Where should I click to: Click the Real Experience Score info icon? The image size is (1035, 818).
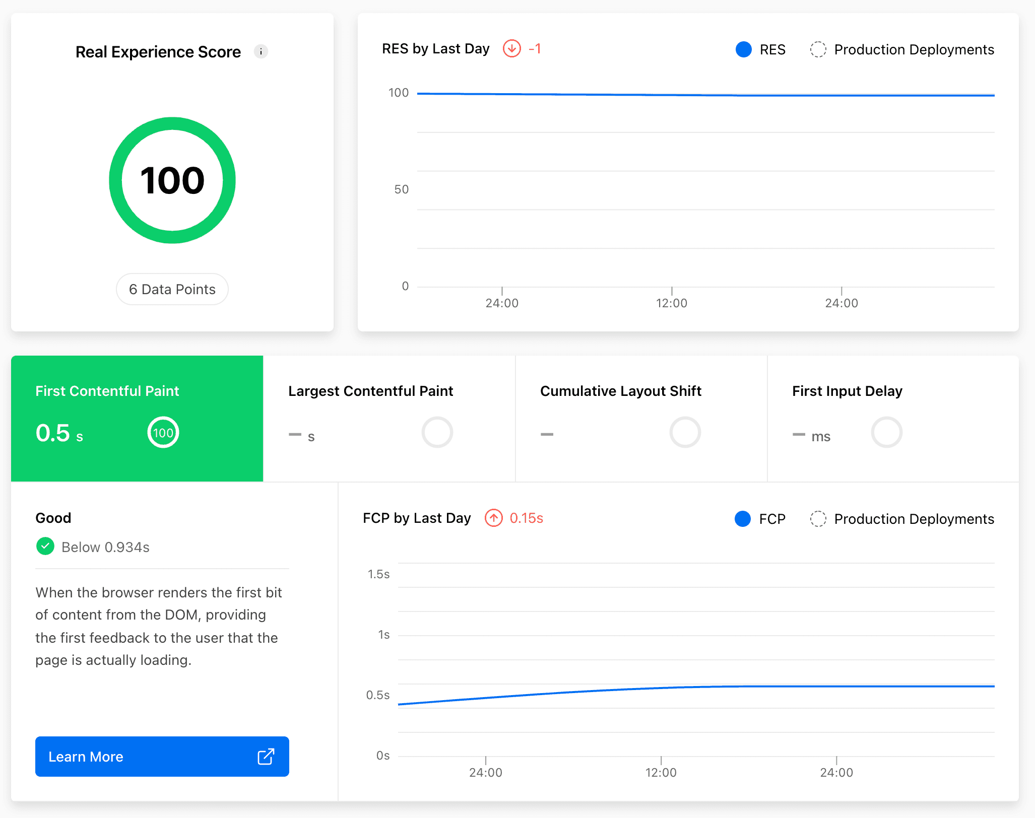[x=261, y=51]
